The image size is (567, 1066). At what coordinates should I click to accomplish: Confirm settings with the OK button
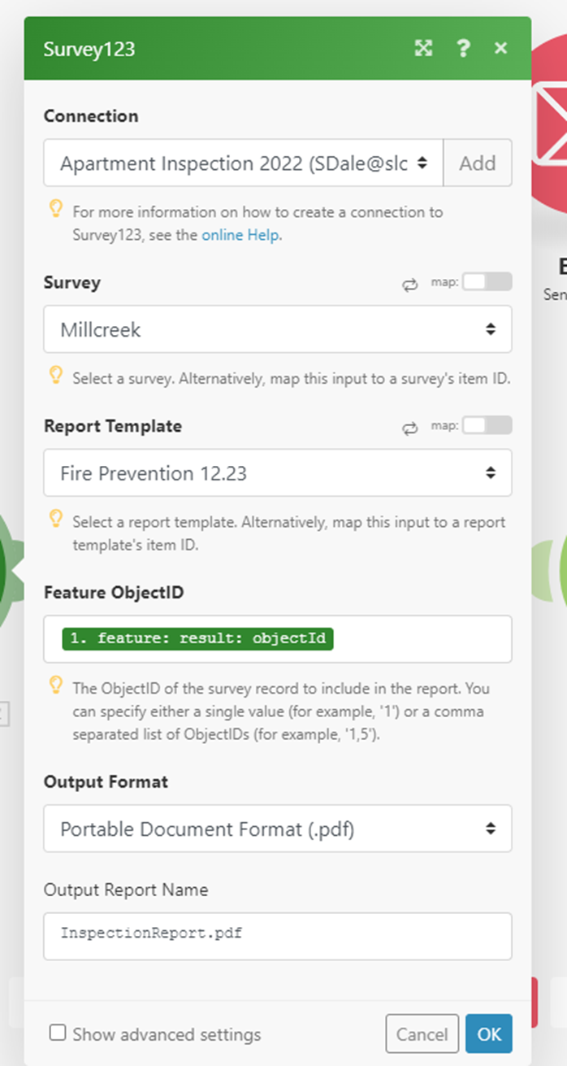[488, 1033]
